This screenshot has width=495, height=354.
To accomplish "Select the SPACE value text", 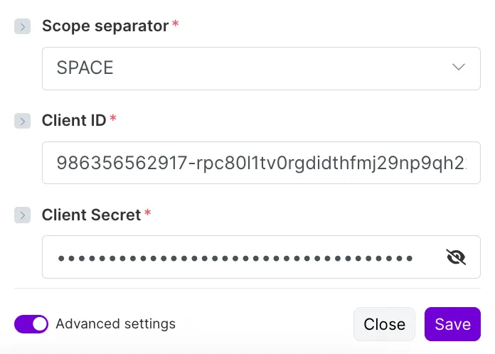I will (x=85, y=68).
